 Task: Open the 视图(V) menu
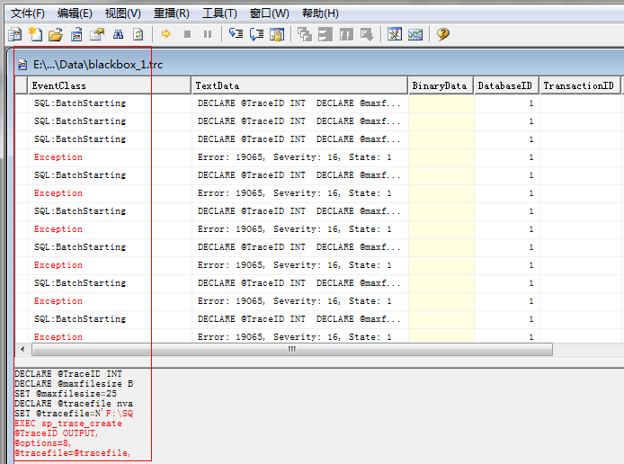(x=122, y=13)
